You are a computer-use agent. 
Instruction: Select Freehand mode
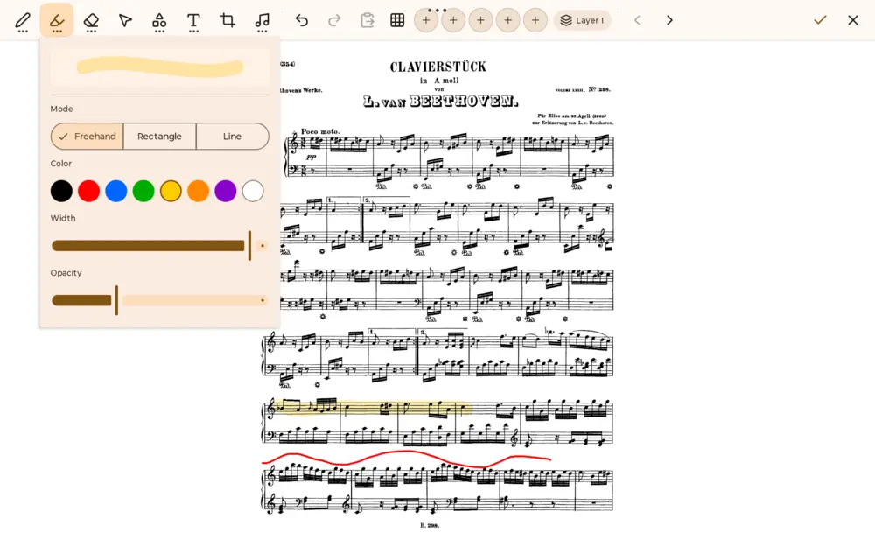[87, 137]
